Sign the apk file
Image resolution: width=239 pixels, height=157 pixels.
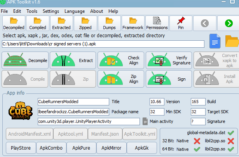[x=169, y=79]
